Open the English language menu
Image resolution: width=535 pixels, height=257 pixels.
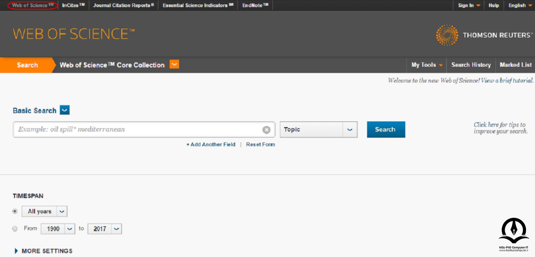pyautogui.click(x=520, y=5)
